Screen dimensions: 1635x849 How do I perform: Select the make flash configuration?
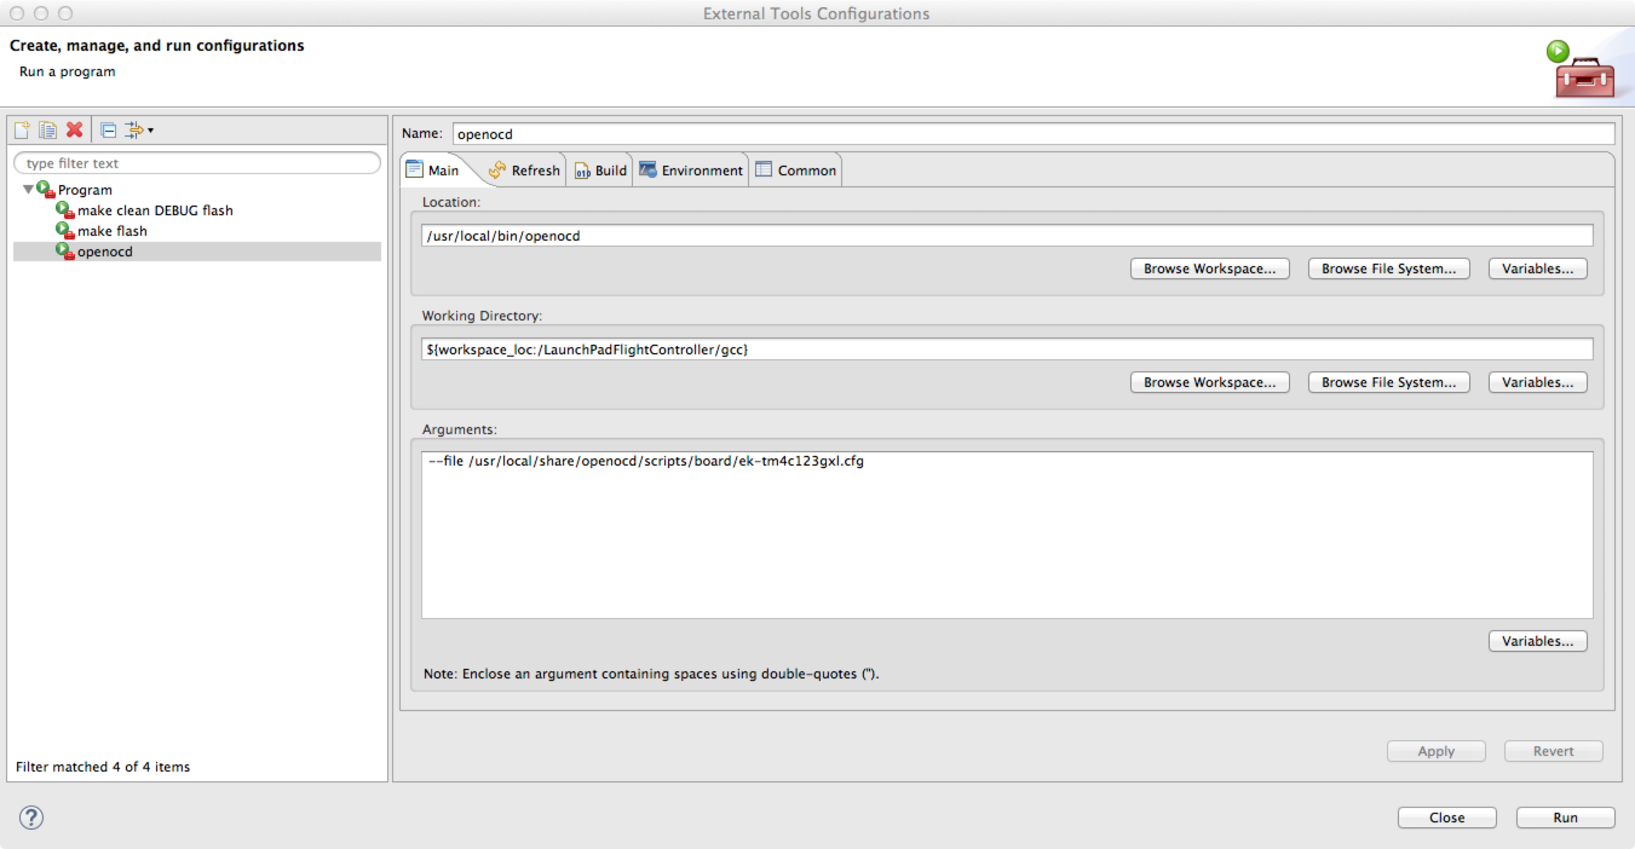coord(112,231)
